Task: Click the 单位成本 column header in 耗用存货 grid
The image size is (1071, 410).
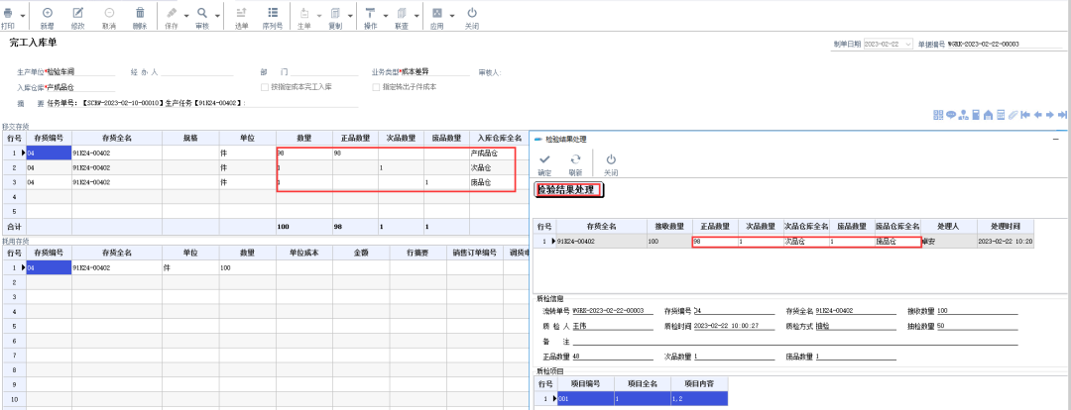Action: tap(304, 254)
